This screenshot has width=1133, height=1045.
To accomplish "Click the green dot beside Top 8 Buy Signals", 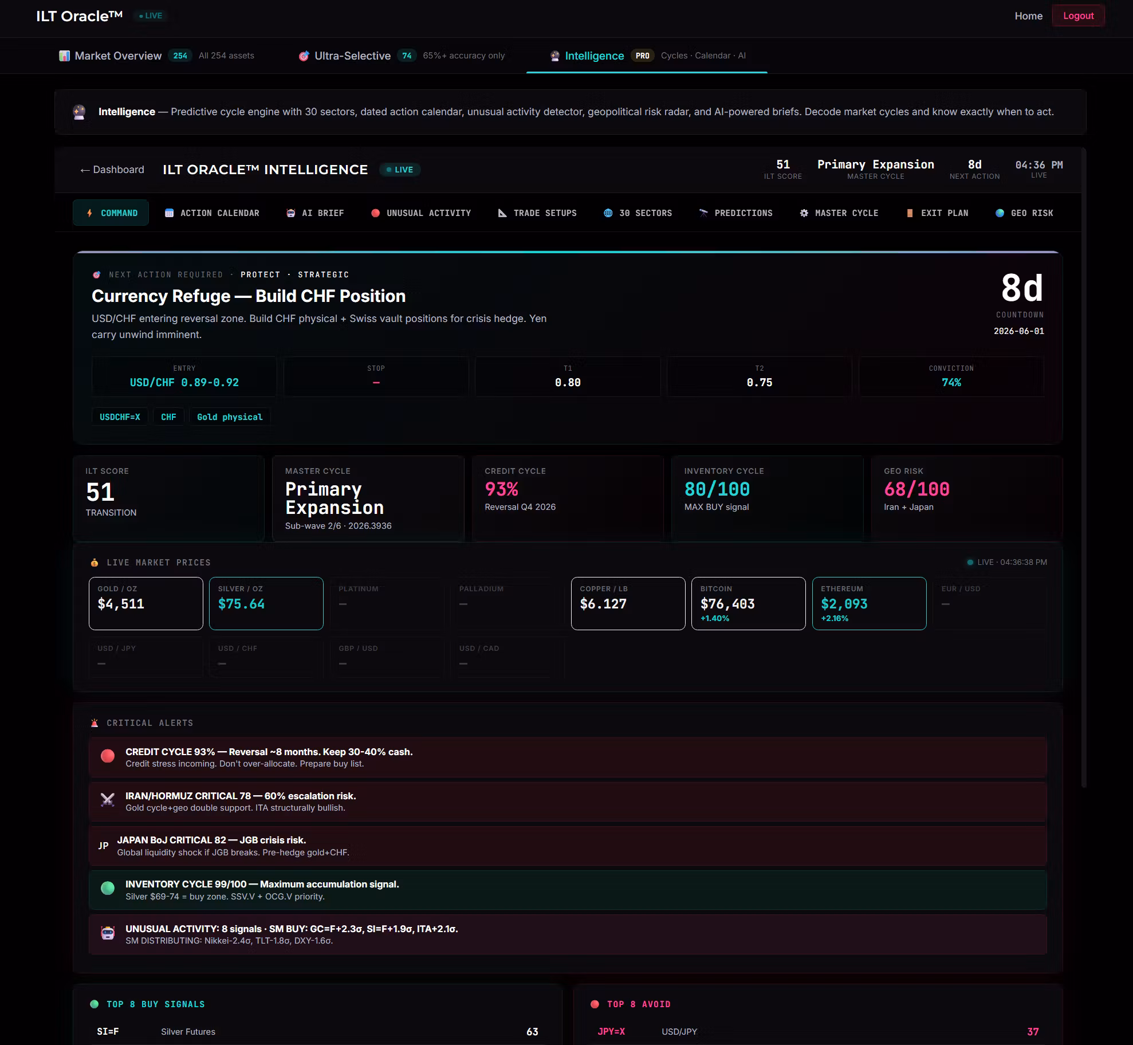I will [x=95, y=1004].
